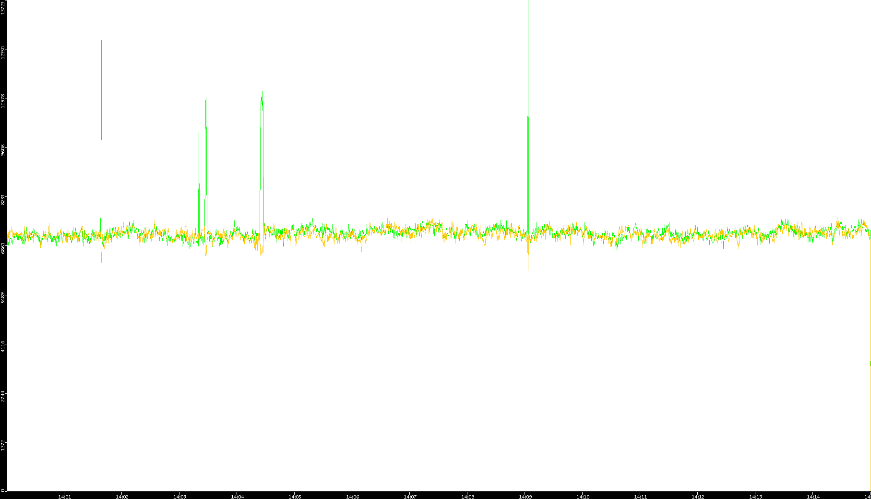Click the 14:09 time axis label
The height and width of the screenshot is (499, 871).
pos(525,497)
